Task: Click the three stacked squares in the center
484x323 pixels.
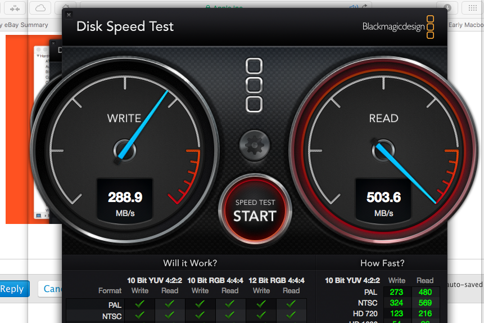Action: 254,85
